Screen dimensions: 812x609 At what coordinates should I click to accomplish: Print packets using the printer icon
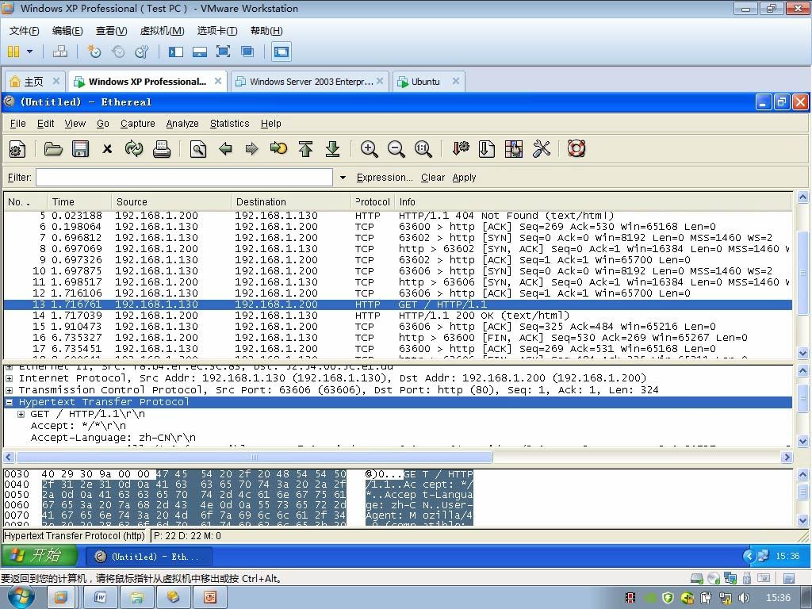[162, 149]
